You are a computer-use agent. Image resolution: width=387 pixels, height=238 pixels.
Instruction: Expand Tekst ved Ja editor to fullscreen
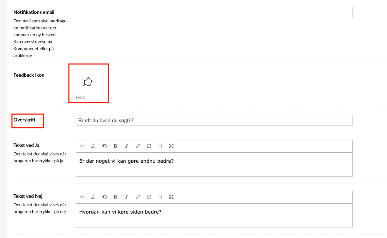click(x=171, y=146)
